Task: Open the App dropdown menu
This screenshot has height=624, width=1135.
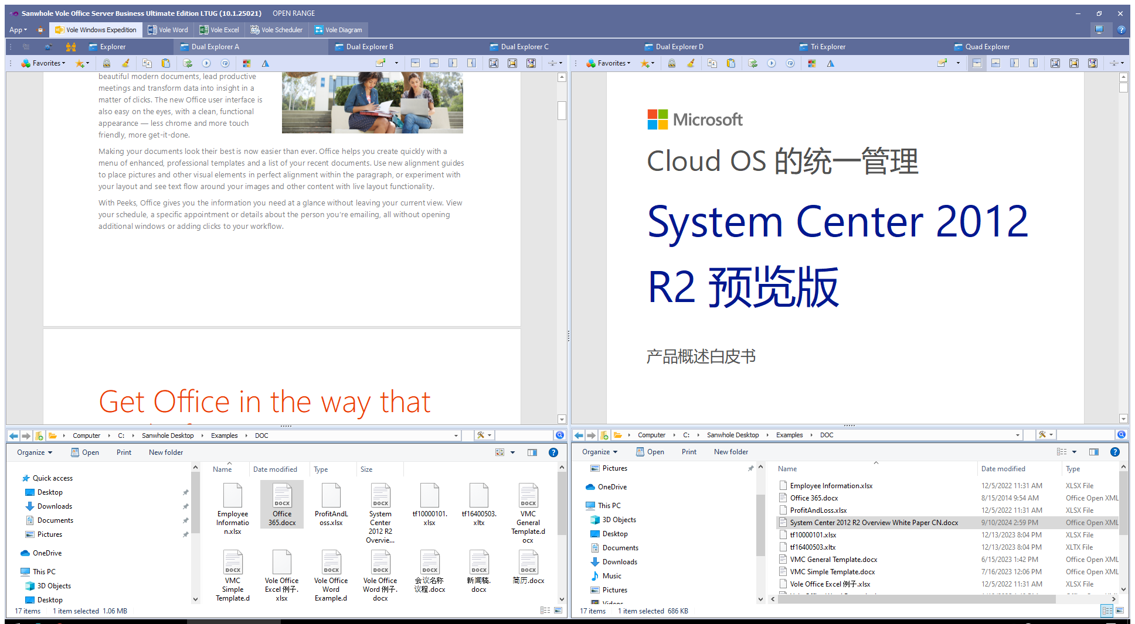Action: [18, 30]
